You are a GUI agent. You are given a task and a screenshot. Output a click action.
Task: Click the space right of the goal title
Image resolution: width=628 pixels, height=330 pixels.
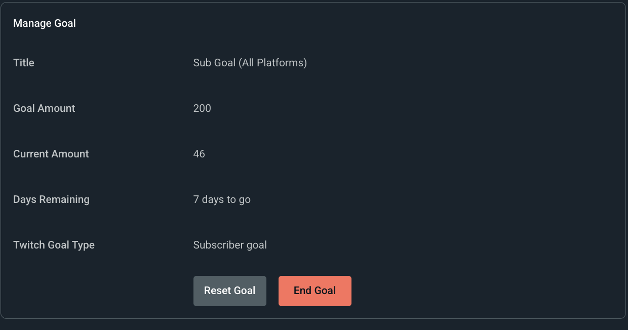(405, 63)
